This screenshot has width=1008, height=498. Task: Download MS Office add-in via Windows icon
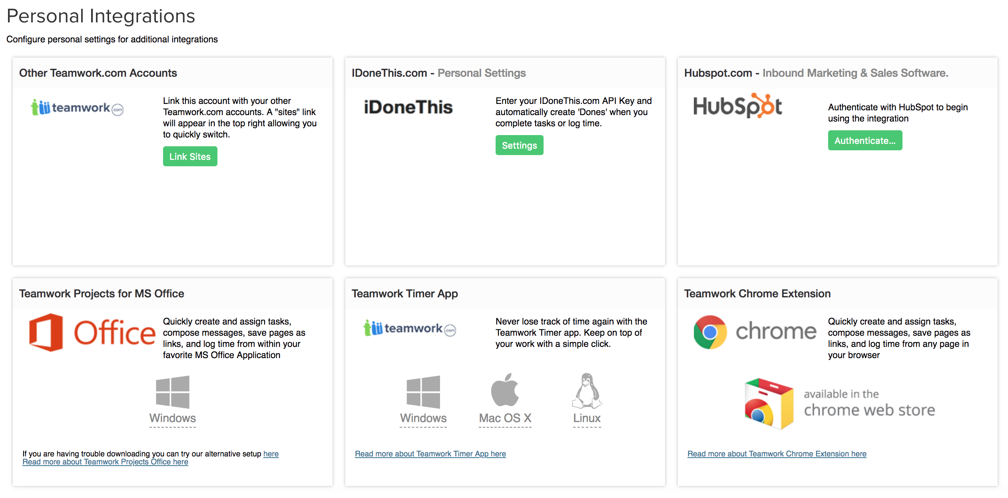(x=172, y=392)
